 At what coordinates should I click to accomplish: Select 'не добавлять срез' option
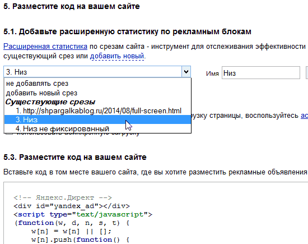coord(97,84)
